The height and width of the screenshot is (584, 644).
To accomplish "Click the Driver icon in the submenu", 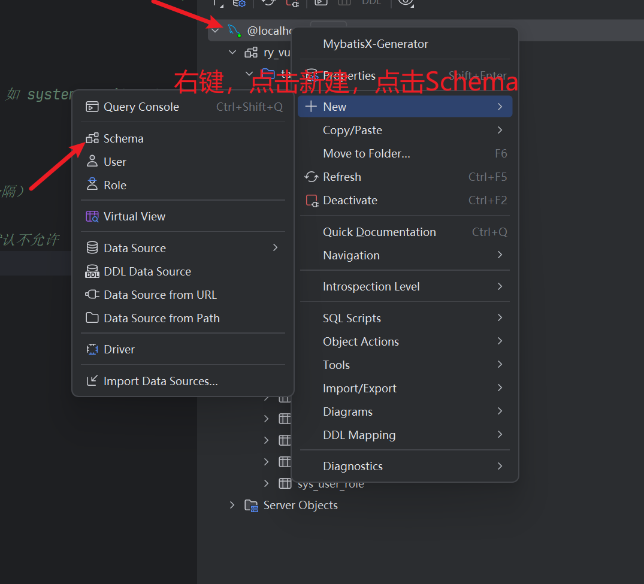I will pos(92,349).
